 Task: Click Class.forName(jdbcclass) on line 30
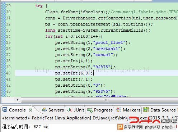[x=75, y=12]
